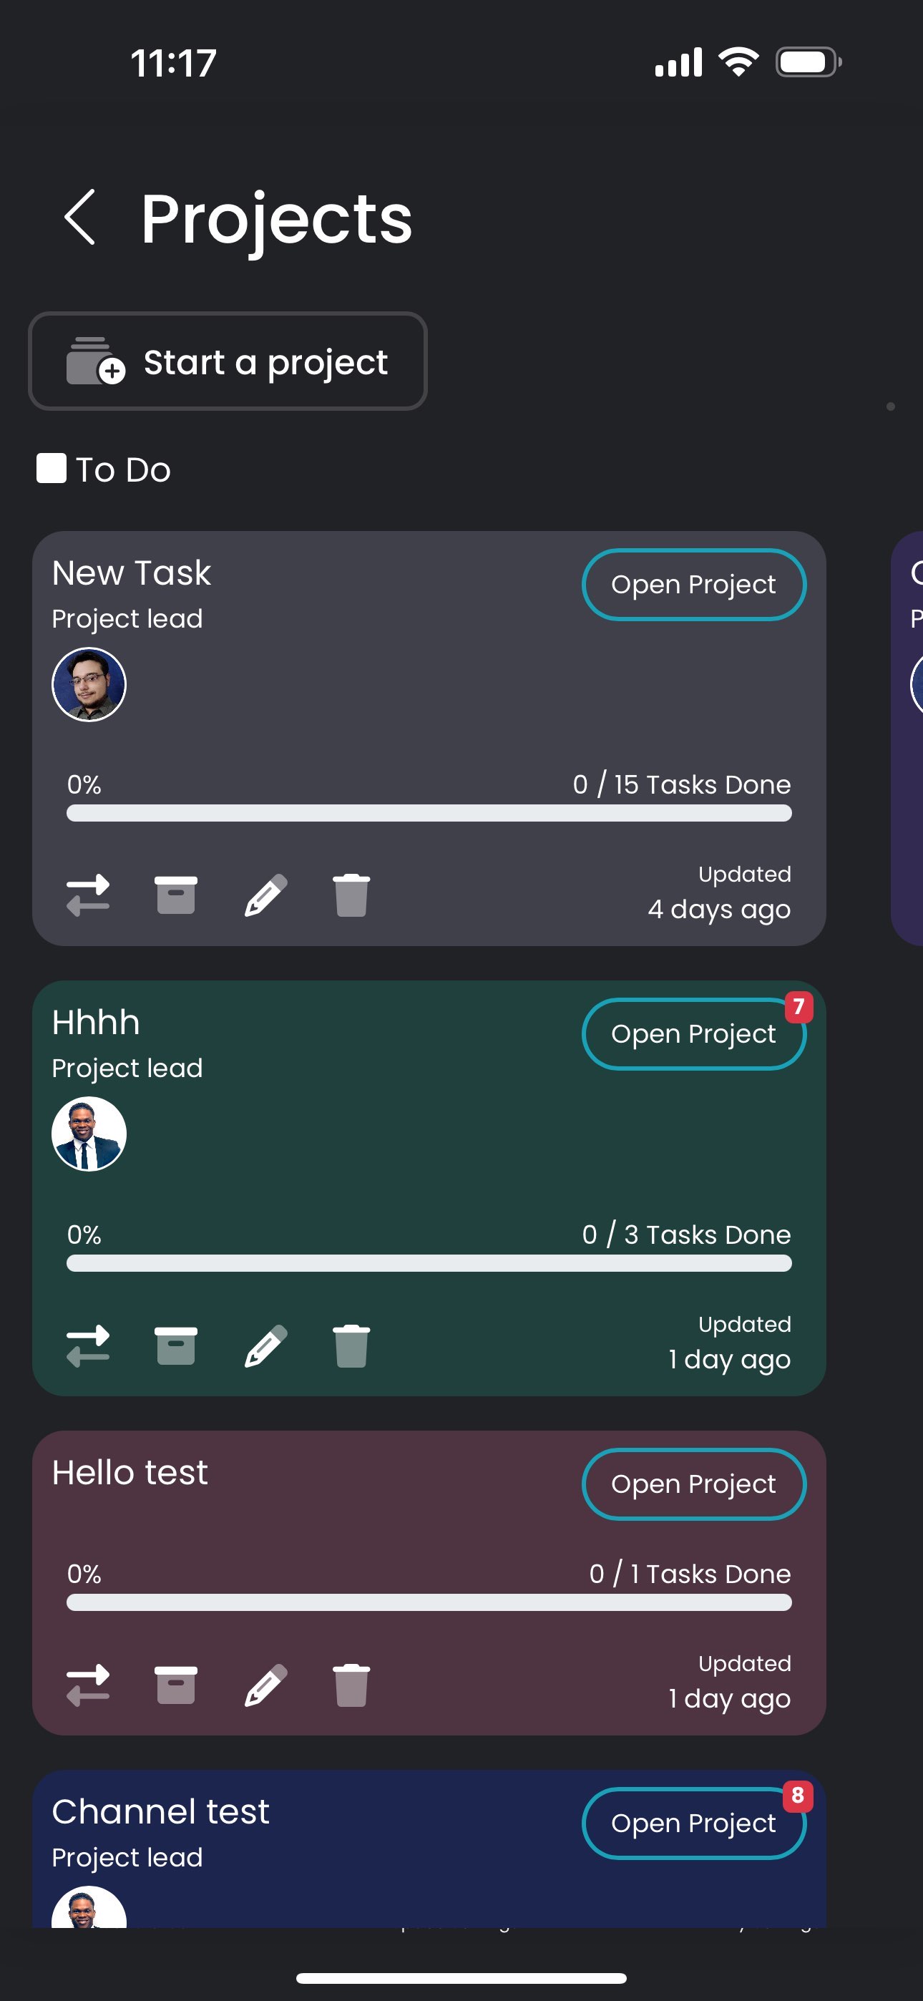Archive the Hhhh project

[x=175, y=1345]
